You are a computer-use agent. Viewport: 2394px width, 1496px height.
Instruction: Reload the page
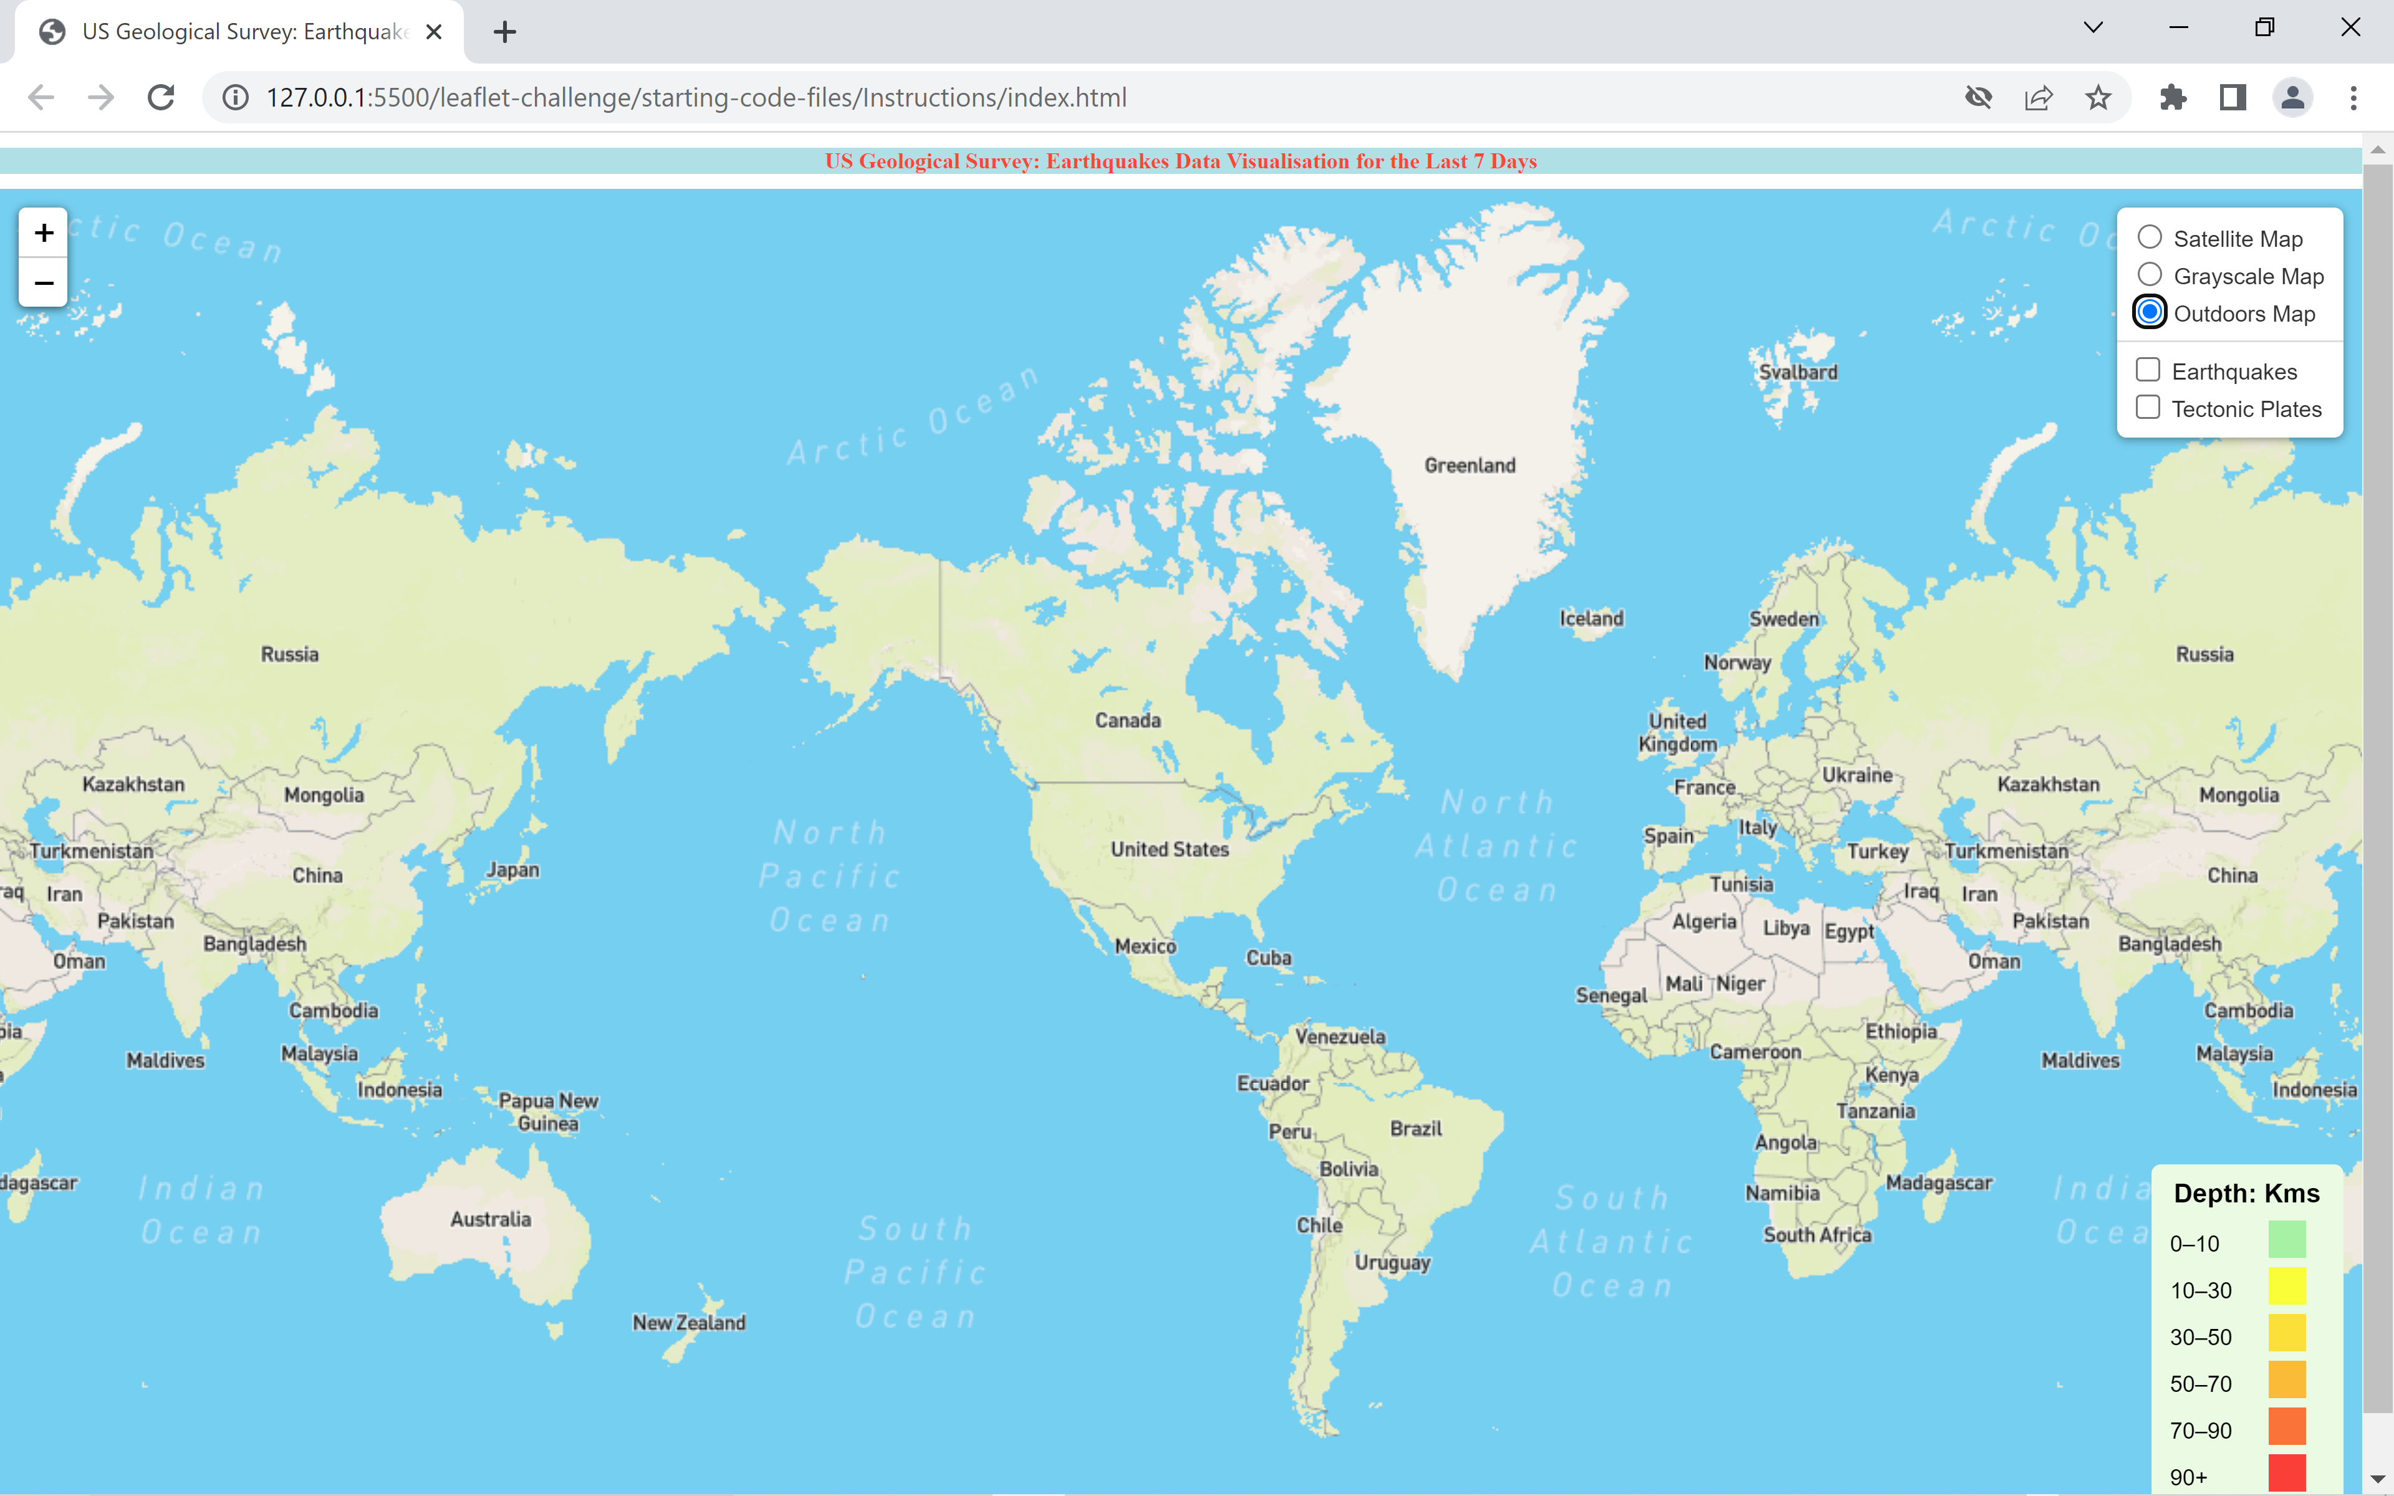[x=160, y=97]
